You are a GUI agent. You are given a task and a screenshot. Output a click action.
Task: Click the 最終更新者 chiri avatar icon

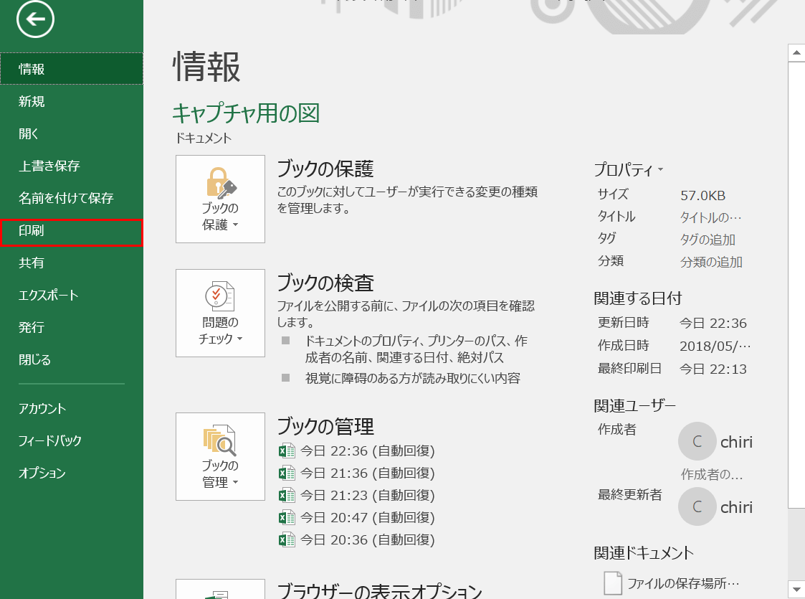697,506
